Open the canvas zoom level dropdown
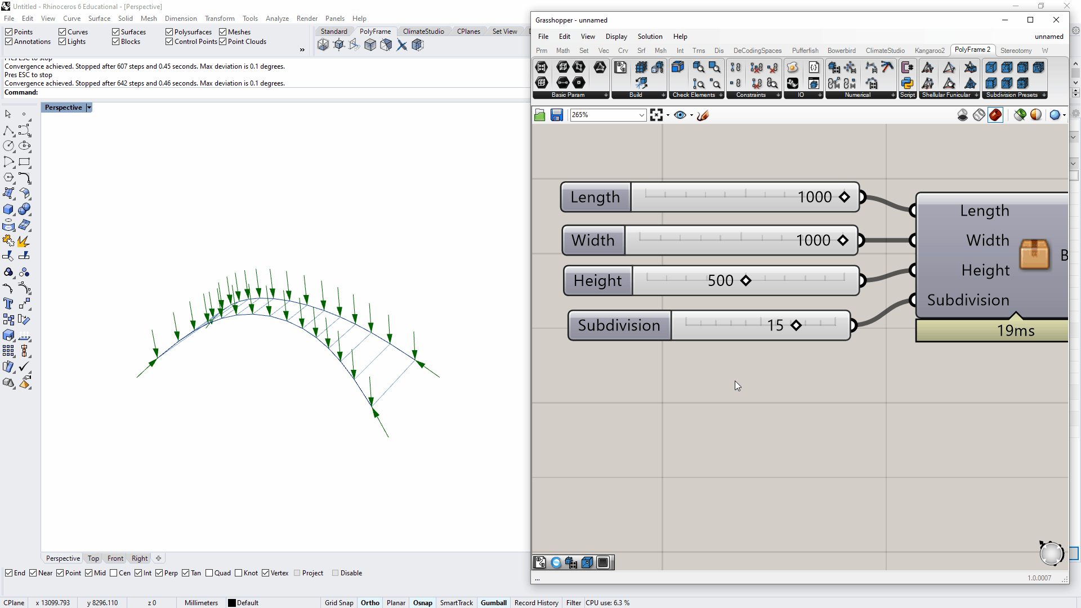 click(641, 115)
